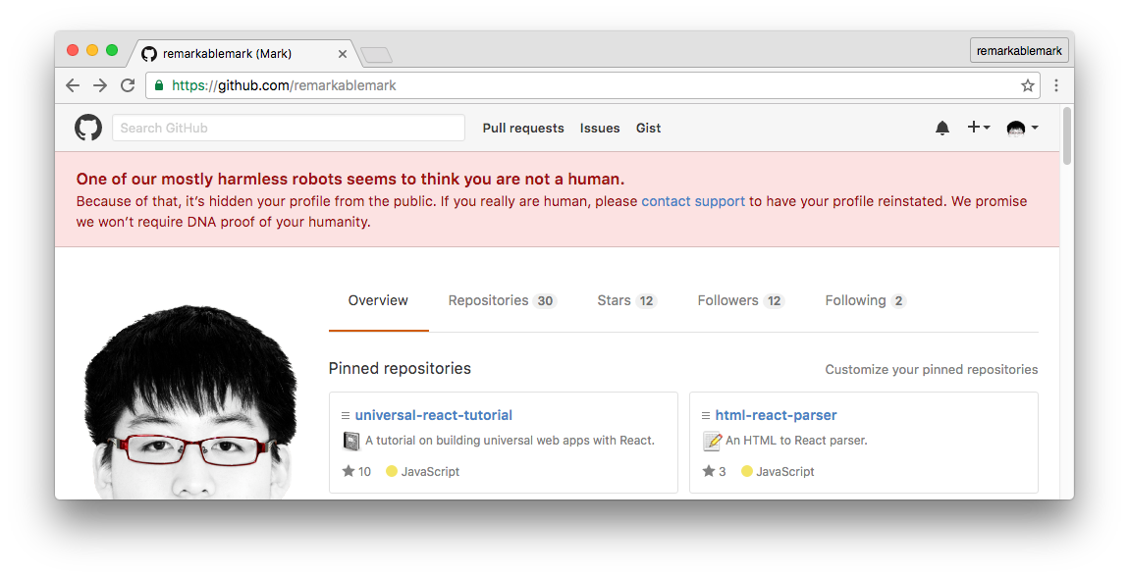Click the remarkablemark Chrome profile button
Viewport: 1129px width, 578px height.
coord(1019,50)
